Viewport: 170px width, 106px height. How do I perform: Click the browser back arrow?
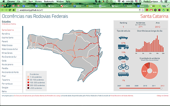point(2,10)
